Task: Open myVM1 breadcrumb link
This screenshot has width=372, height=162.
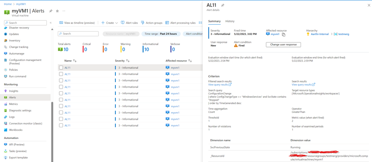Action: click(21, 4)
